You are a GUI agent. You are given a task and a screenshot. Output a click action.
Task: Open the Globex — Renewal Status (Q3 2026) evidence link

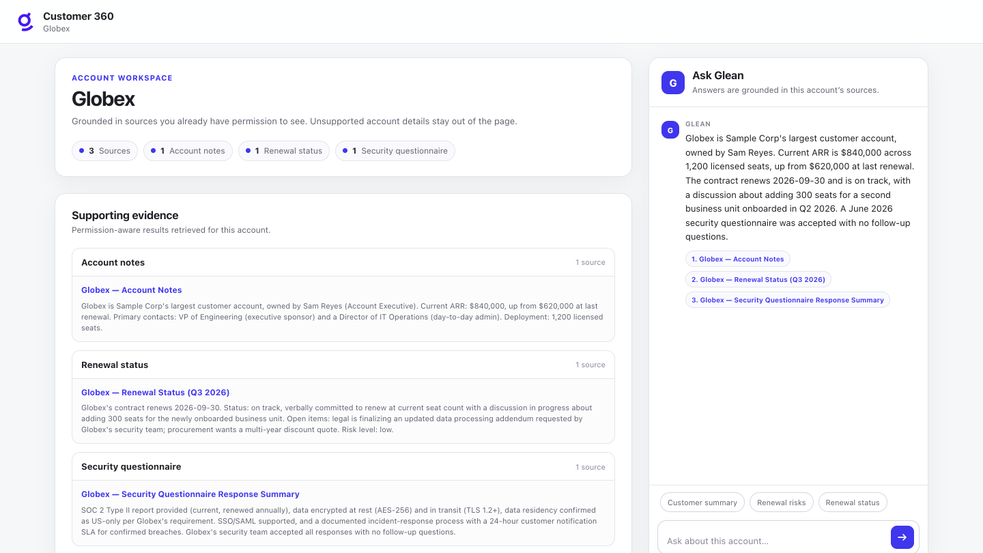(x=156, y=393)
